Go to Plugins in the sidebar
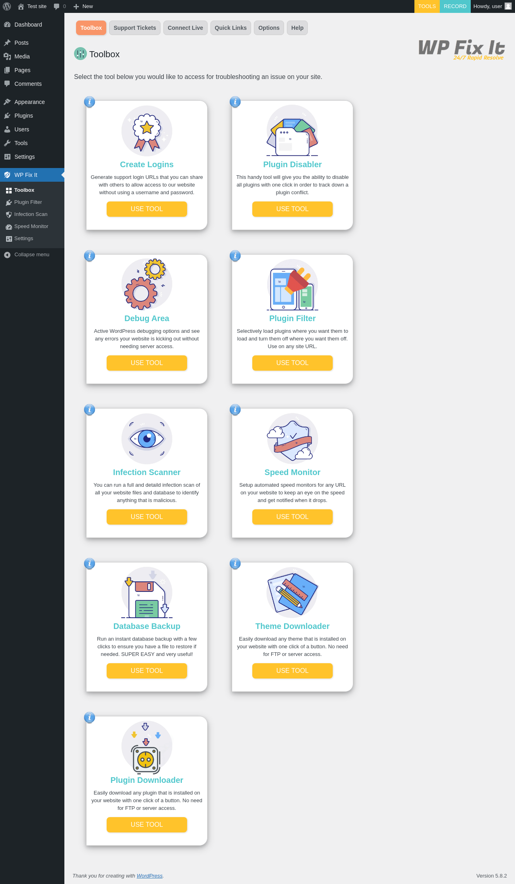This screenshot has height=884, width=515. [x=32, y=116]
